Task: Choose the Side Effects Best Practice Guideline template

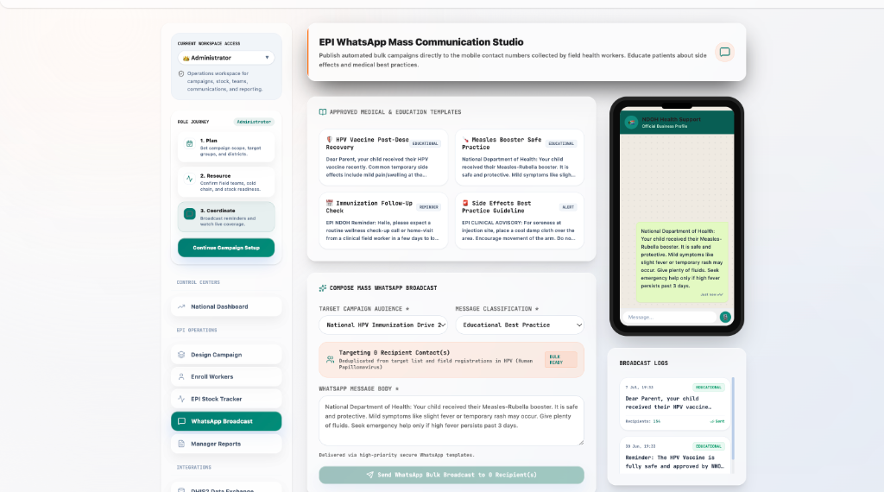Action: click(519, 221)
